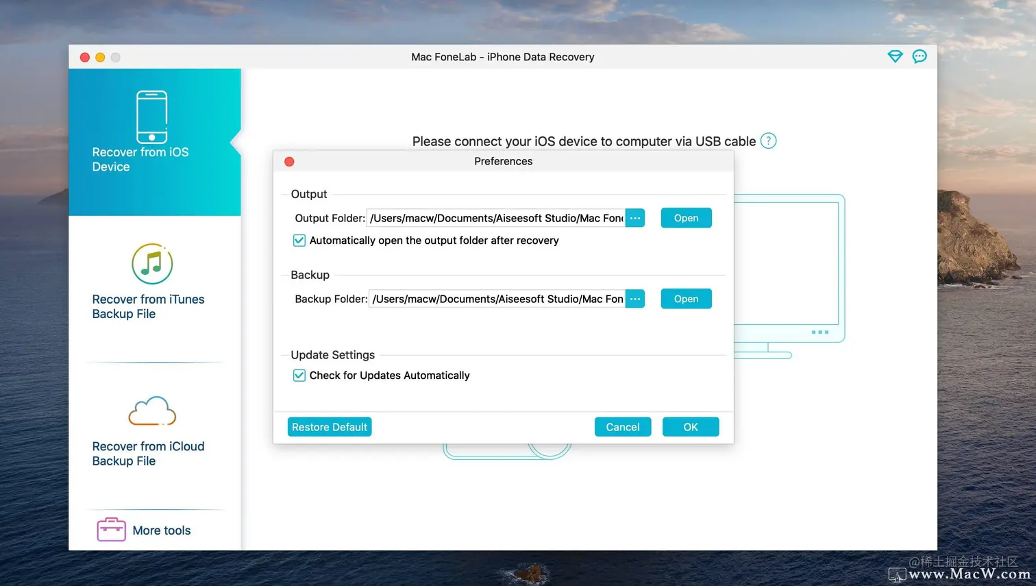Close the Preferences dialog with red button
The height and width of the screenshot is (586, 1036).
coord(289,162)
